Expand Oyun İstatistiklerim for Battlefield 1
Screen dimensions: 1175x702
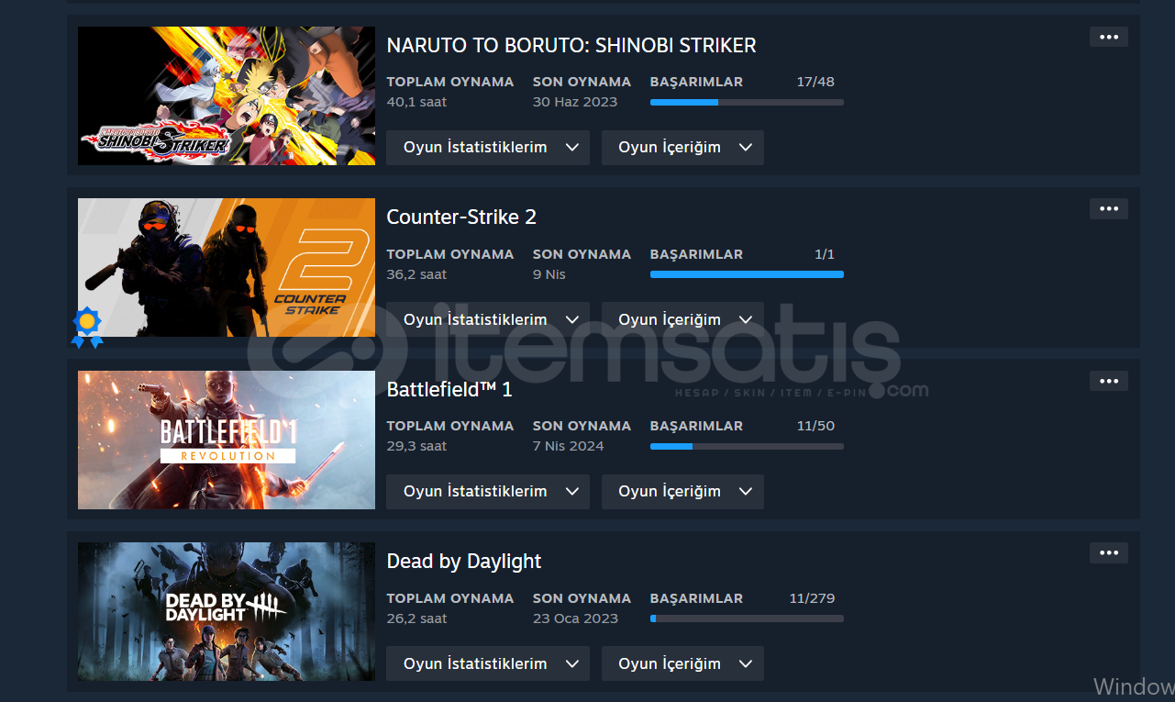(488, 492)
